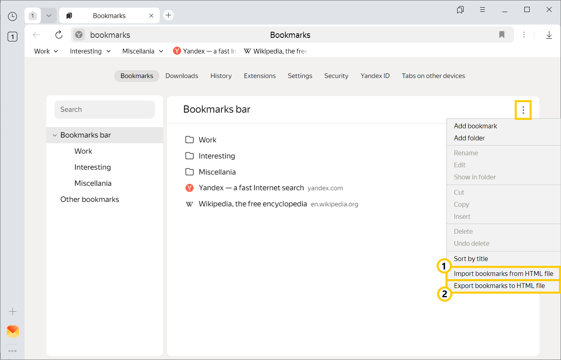Open the tab list dropdown arrow
This screenshot has height=360, width=561.
point(49,16)
